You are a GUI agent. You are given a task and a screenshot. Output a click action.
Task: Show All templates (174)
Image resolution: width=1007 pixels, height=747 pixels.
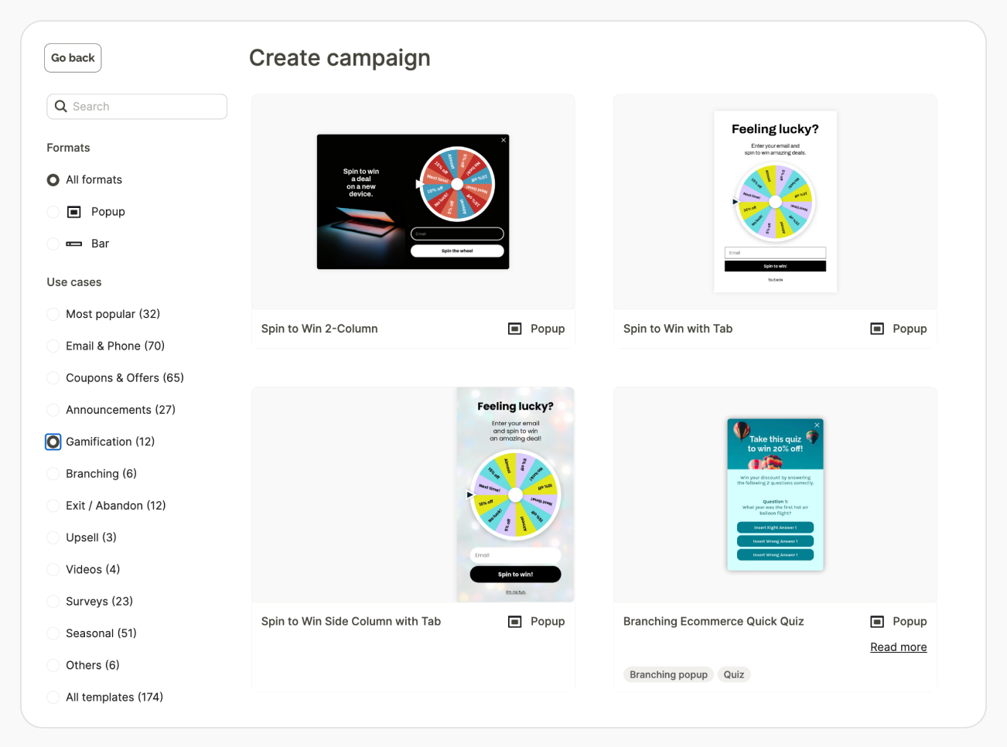coord(53,698)
